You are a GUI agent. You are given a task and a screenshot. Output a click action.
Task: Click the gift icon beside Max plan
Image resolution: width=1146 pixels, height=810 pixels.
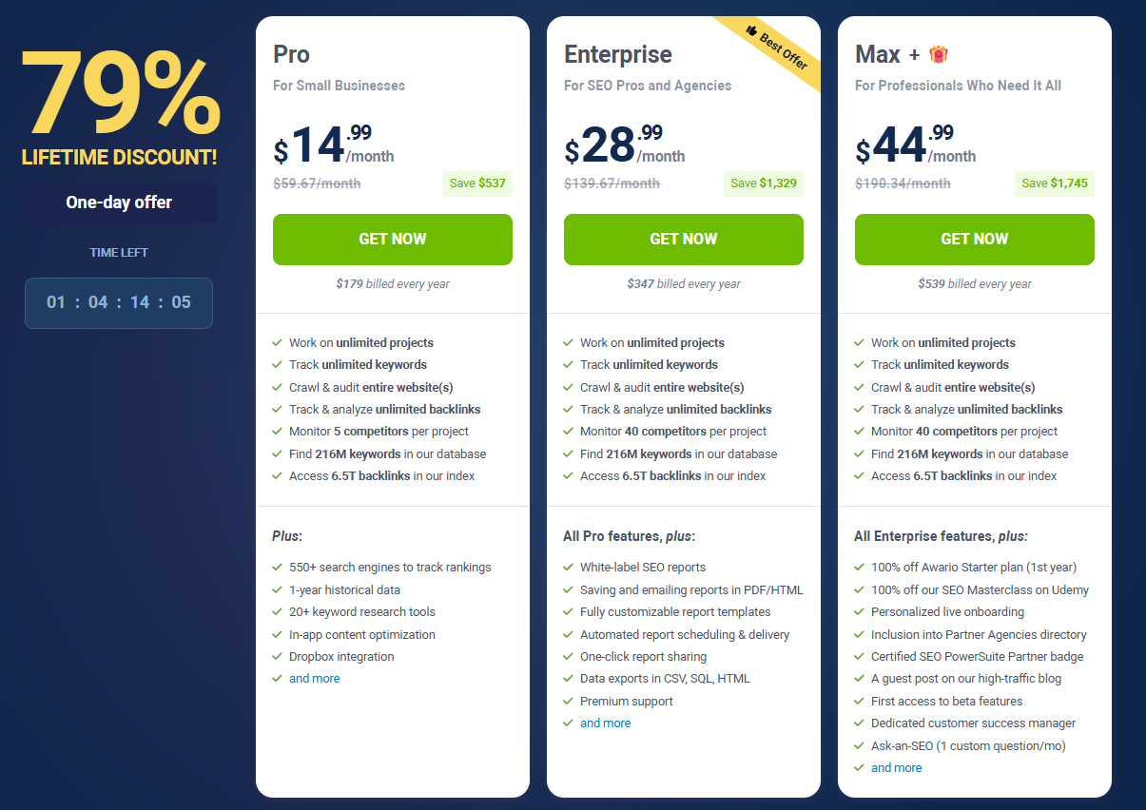point(939,54)
